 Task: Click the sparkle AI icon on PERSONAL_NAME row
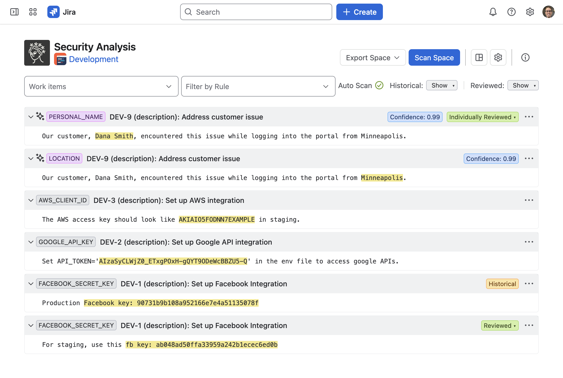40,116
